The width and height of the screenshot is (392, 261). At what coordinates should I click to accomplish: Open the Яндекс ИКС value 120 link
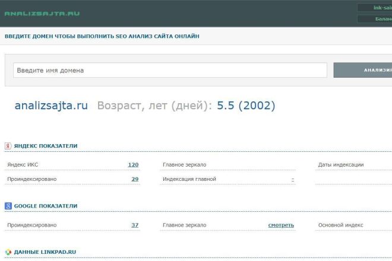pos(133,164)
